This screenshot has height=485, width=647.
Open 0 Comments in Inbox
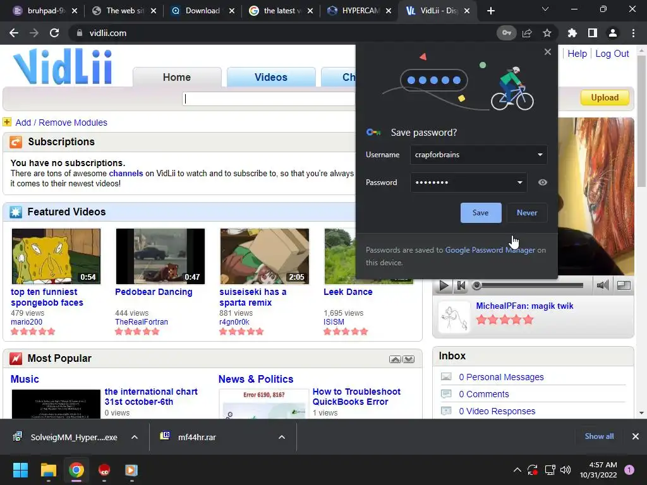(x=484, y=394)
